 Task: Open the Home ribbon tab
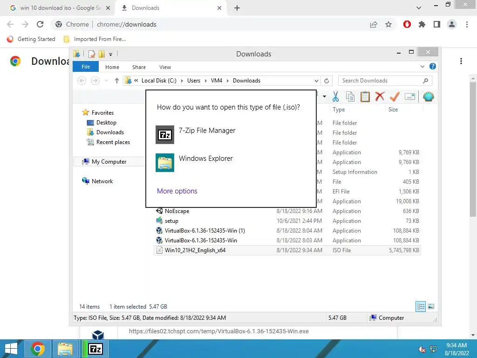pos(112,67)
